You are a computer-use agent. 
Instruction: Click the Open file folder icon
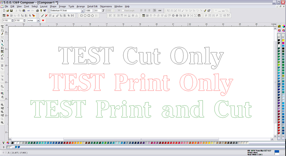8,11
